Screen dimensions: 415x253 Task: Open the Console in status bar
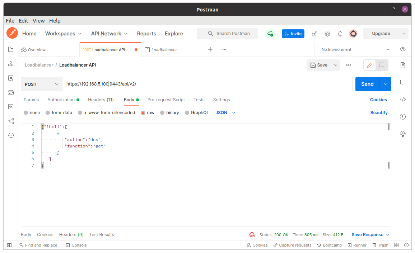pos(76,245)
